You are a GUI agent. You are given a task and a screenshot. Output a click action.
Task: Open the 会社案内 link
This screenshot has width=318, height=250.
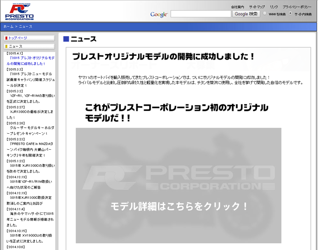(x=238, y=7)
